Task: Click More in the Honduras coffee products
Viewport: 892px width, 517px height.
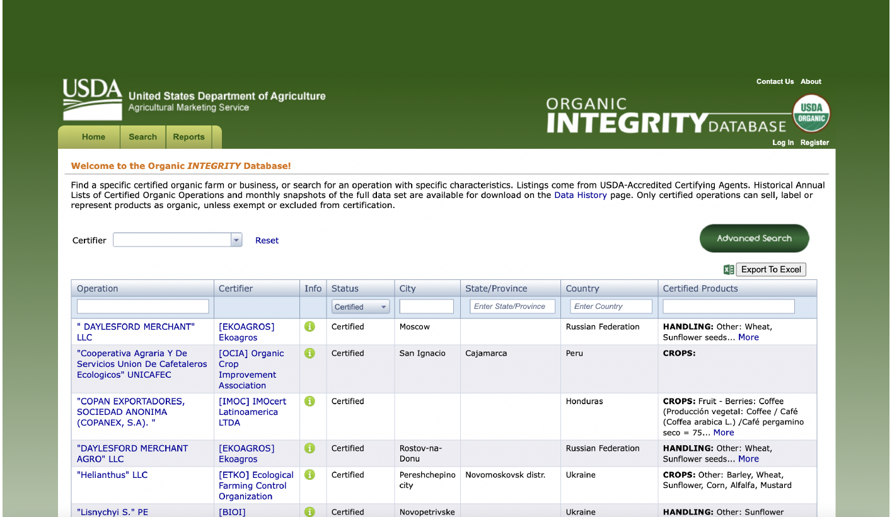Action: click(723, 433)
